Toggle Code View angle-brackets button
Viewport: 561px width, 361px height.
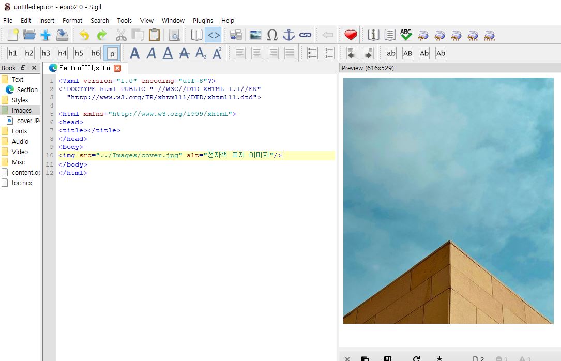click(214, 35)
